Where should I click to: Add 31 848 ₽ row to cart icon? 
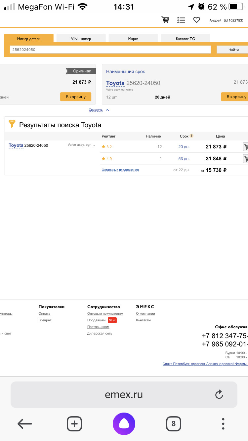[x=245, y=159]
